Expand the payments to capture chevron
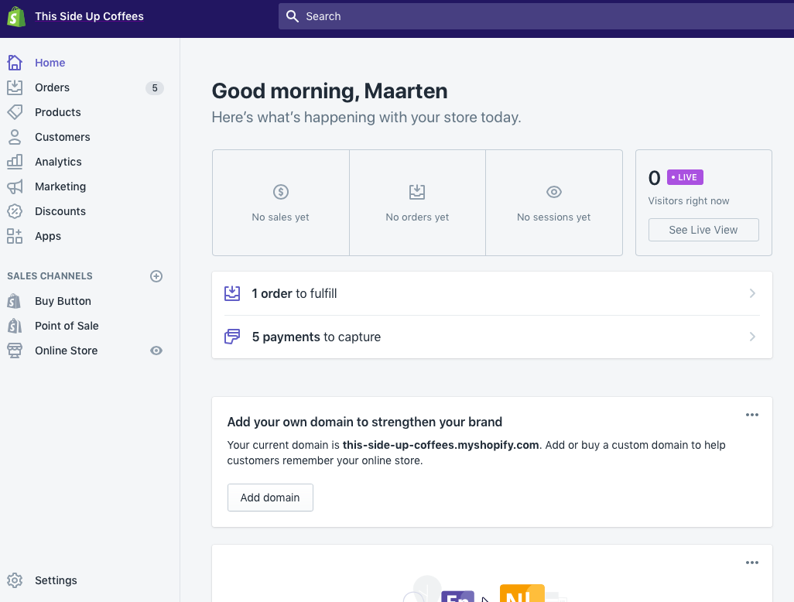The height and width of the screenshot is (602, 794). [x=752, y=337]
